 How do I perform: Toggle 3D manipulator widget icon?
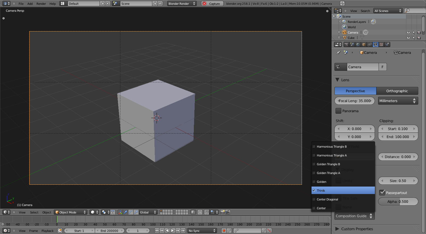tap(120, 212)
